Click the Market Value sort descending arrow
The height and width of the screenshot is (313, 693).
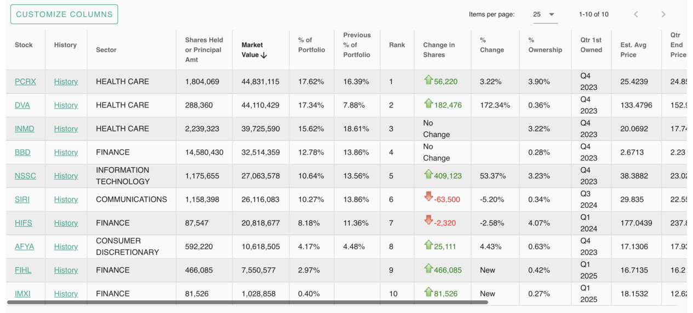[264, 55]
